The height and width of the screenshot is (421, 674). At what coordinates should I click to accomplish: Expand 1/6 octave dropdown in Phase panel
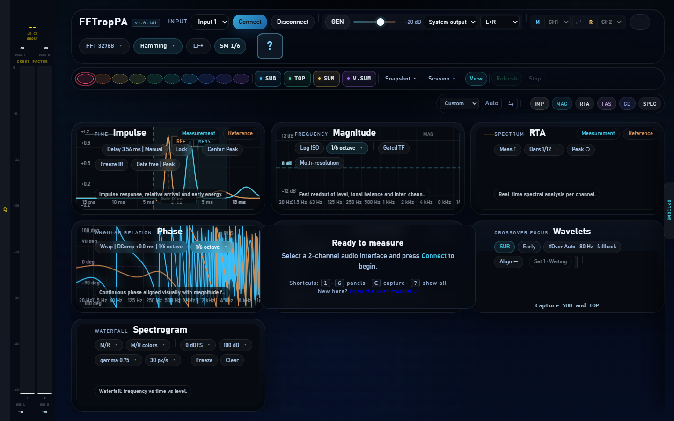[211, 247]
